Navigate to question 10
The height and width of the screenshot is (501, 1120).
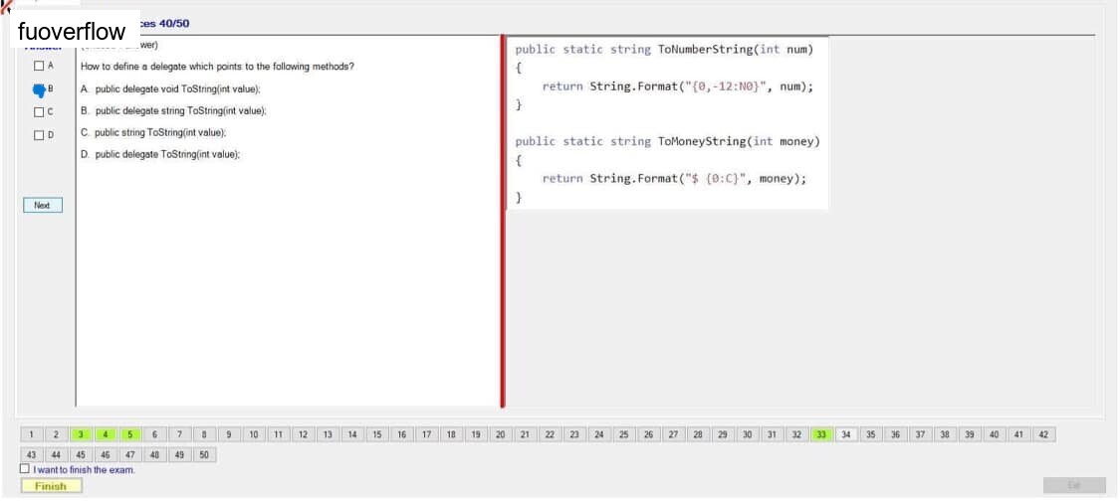click(x=254, y=434)
